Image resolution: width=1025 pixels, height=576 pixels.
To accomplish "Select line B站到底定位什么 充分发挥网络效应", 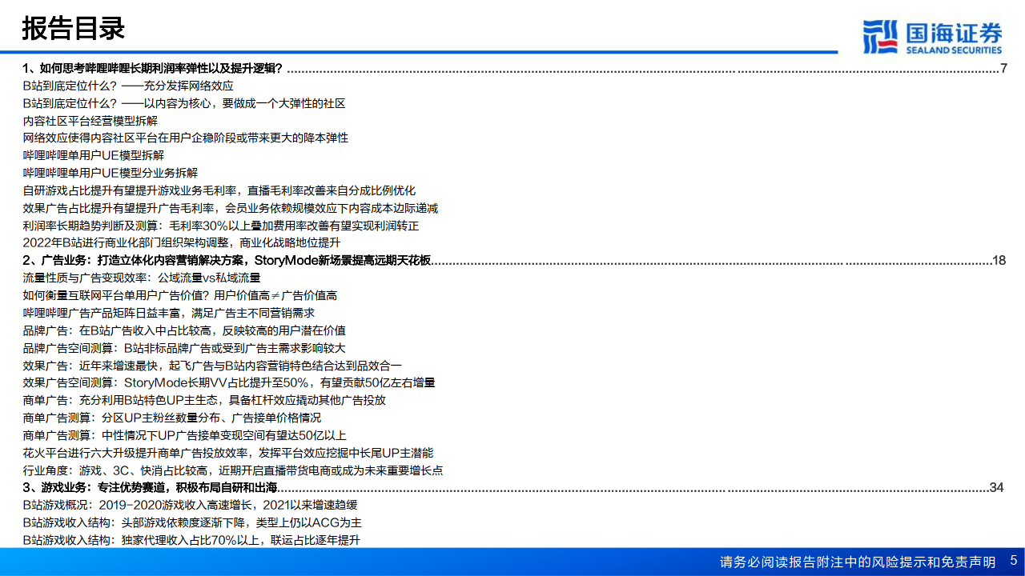I will (128, 86).
